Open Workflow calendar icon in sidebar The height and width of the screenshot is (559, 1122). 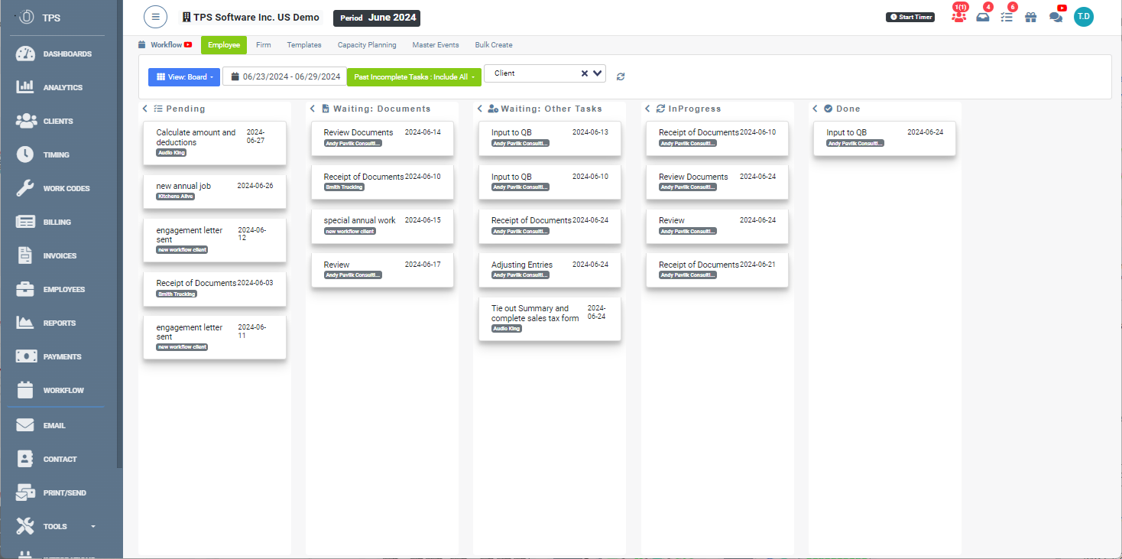click(25, 390)
